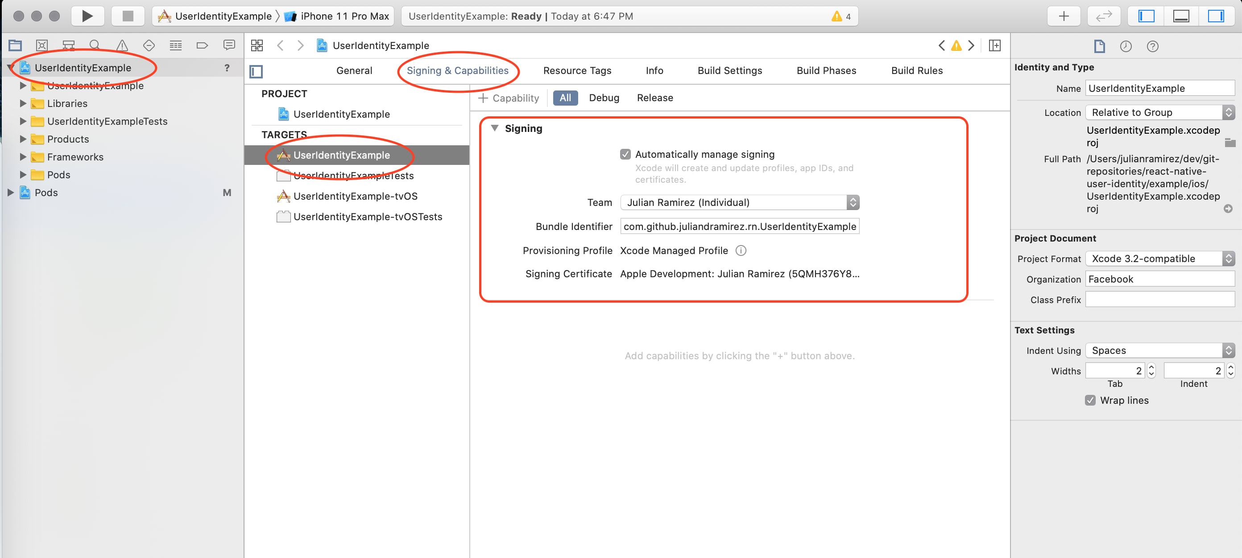Screen dimensions: 1242x558
Task: Open the Library plus button
Action: click(1064, 16)
